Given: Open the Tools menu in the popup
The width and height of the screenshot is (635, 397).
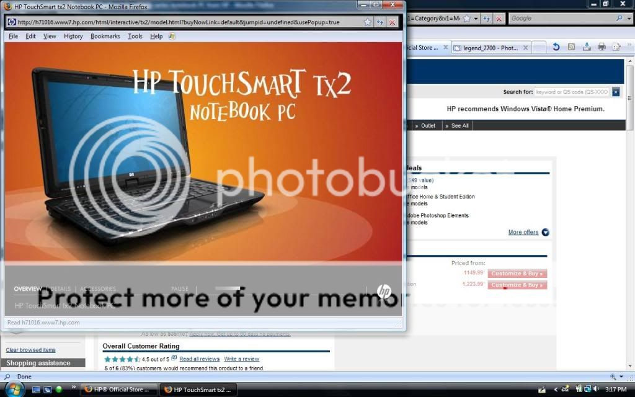Looking at the screenshot, I should 135,36.
